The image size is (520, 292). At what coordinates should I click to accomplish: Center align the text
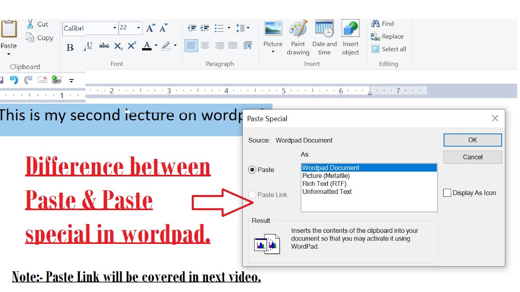pyautogui.click(x=205, y=45)
